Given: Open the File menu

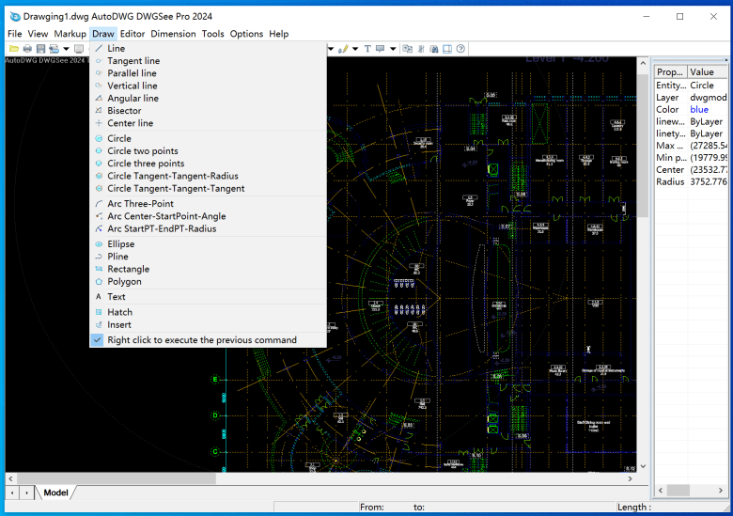Looking at the screenshot, I should click(x=14, y=34).
